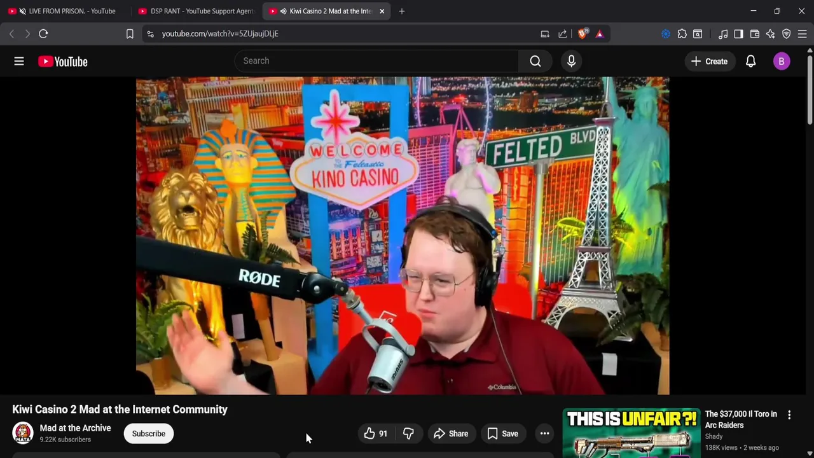Open 'THIS IS UNFAIR' recommended video thumbnail

[631, 433]
